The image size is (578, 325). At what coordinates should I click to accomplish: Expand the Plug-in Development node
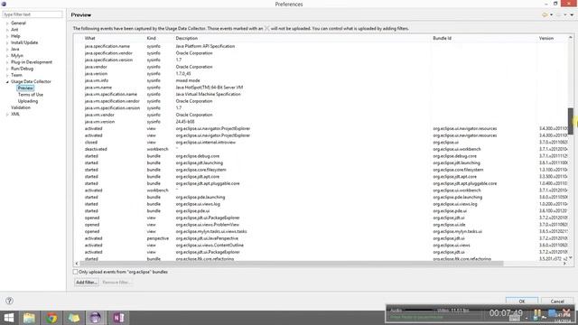pyautogui.click(x=7, y=62)
